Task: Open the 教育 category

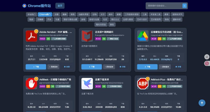Action: (x=166, y=14)
